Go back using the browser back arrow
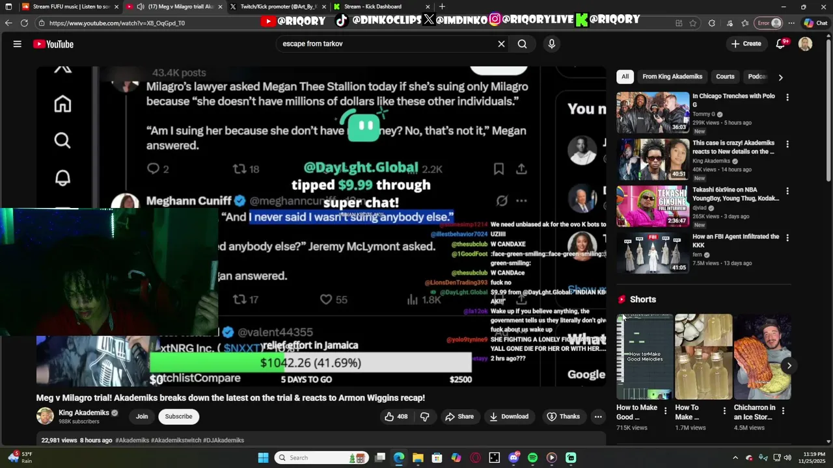The height and width of the screenshot is (468, 833). [8, 23]
